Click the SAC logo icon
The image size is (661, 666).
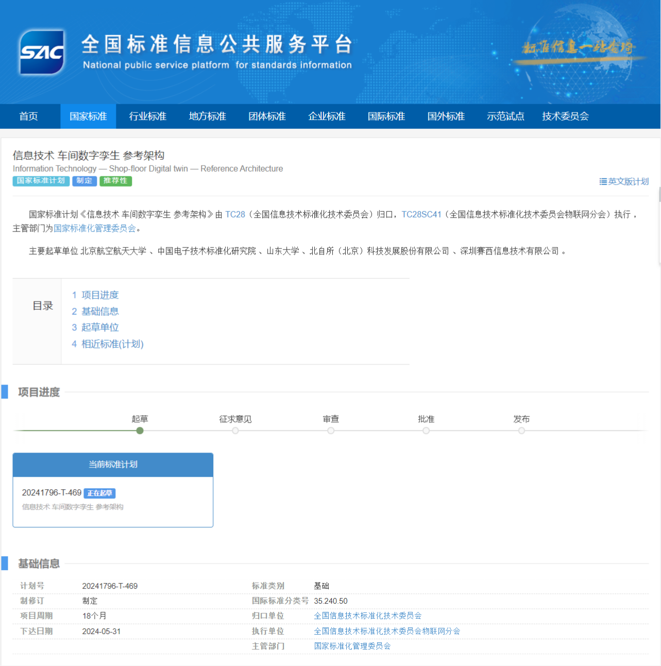(42, 52)
